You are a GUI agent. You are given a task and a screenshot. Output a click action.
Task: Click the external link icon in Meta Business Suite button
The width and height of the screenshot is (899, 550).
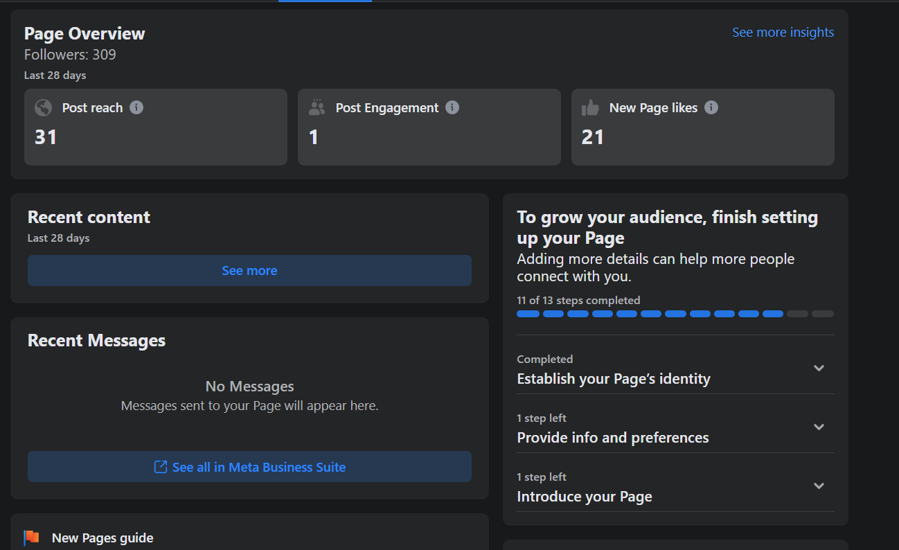tap(161, 467)
